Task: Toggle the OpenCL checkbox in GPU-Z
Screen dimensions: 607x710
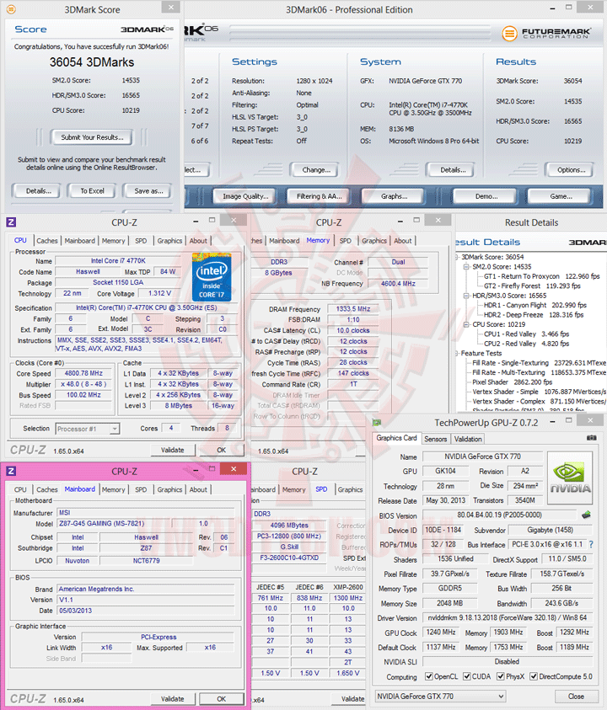Action: pyautogui.click(x=428, y=676)
